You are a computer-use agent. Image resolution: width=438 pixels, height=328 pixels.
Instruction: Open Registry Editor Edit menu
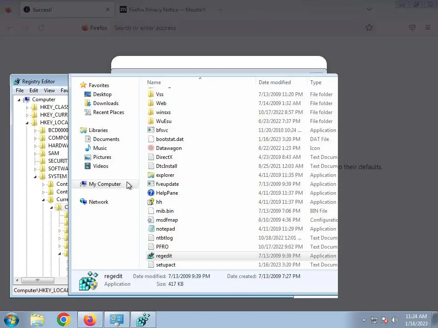[33, 91]
